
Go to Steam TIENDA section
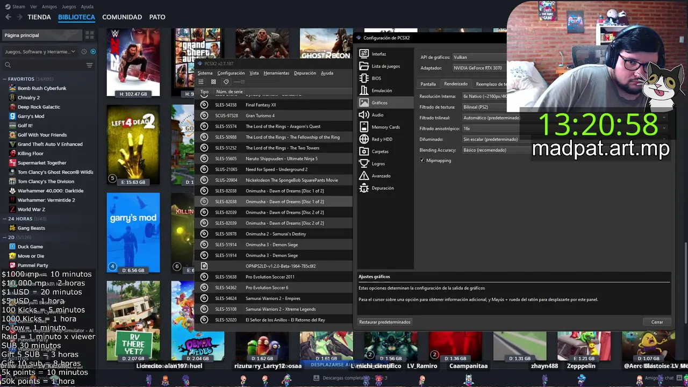pyautogui.click(x=39, y=17)
